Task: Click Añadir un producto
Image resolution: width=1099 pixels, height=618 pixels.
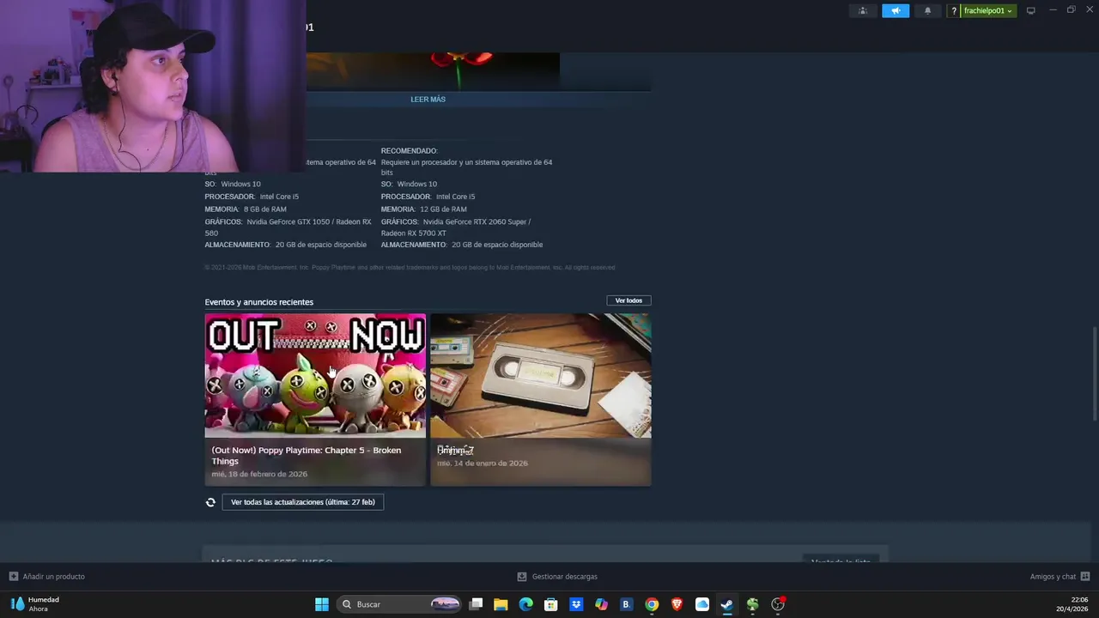Action: (54, 577)
